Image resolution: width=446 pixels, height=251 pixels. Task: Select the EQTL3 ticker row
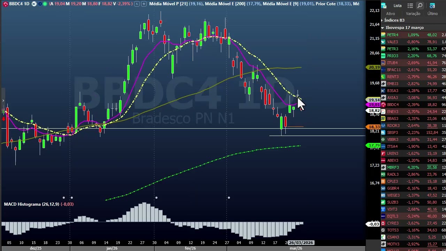[x=413, y=216]
